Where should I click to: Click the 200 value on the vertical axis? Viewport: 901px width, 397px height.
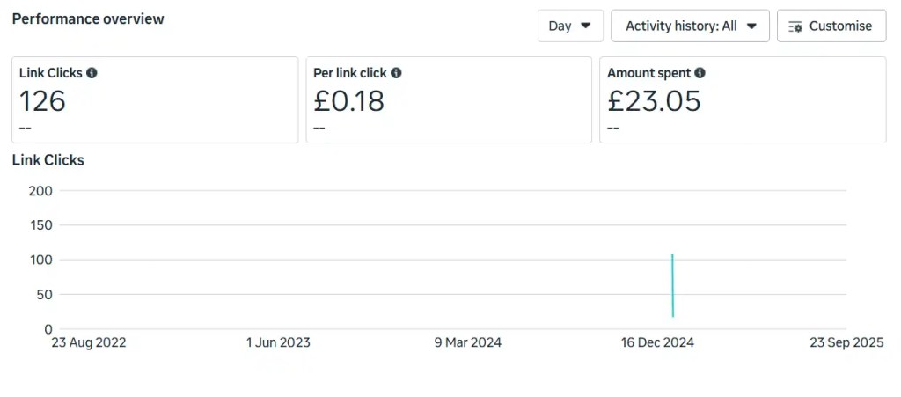coord(40,191)
